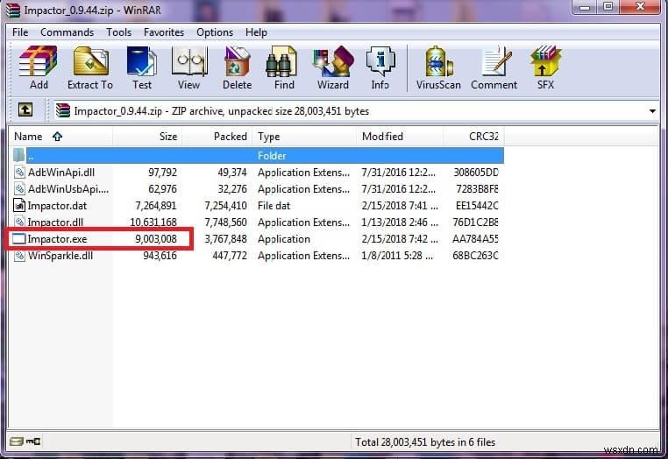Click the WinRAR title bar books icon

[13, 10]
